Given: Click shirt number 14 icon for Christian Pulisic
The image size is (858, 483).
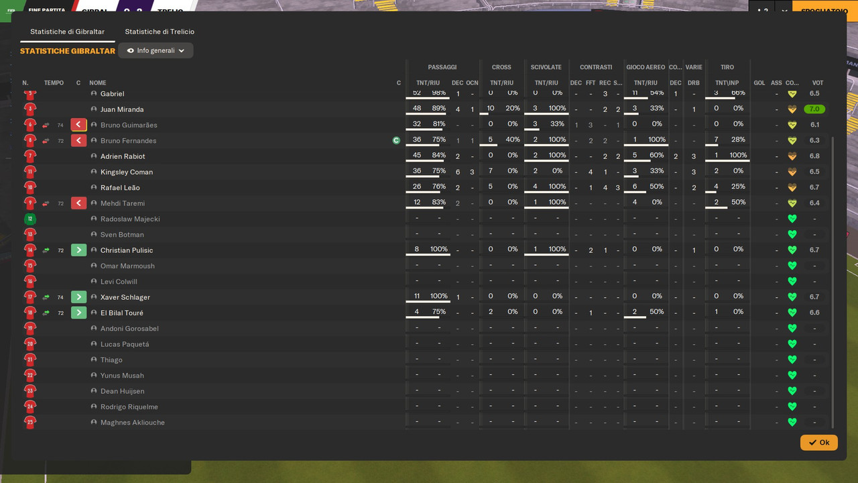Looking at the screenshot, I should pos(29,250).
